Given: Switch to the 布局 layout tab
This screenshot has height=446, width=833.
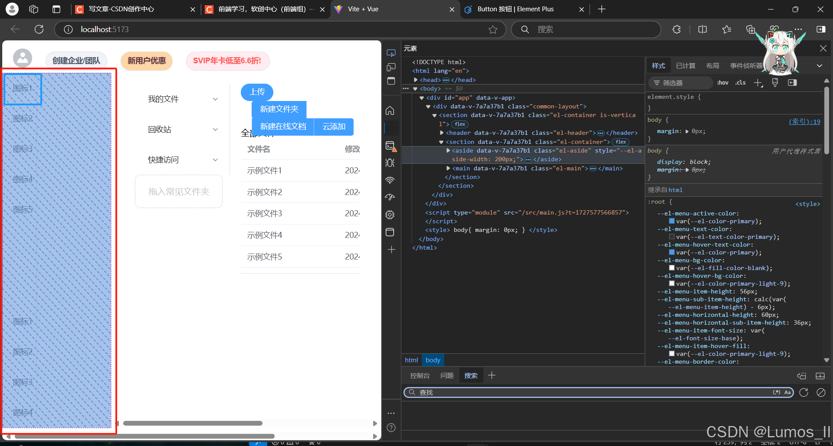Looking at the screenshot, I should point(712,65).
